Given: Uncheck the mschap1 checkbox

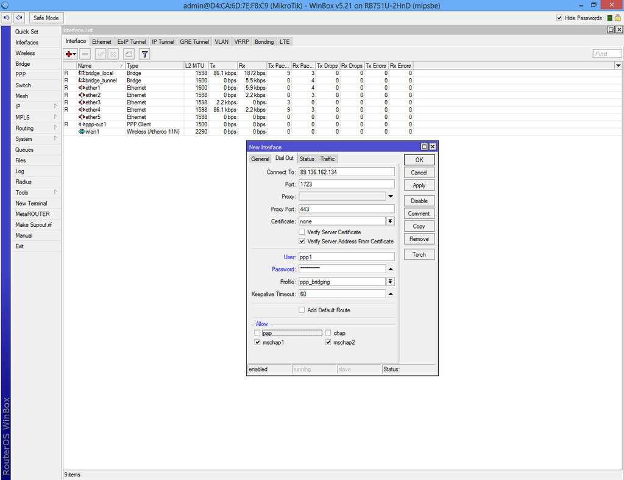Looking at the screenshot, I should 258,342.
